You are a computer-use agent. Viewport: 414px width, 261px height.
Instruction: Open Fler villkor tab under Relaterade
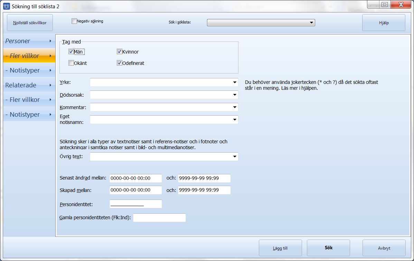pyautogui.click(x=29, y=99)
